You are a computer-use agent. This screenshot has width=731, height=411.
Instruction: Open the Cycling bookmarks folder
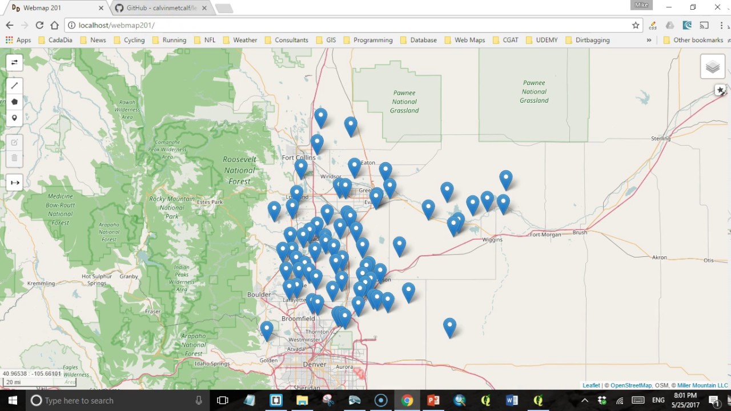click(129, 40)
